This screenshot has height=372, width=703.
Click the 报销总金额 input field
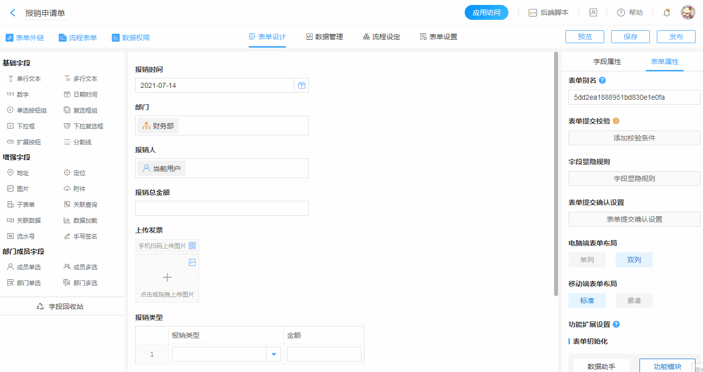point(221,208)
